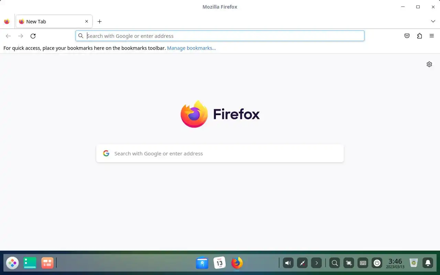This screenshot has width=440, height=275.
Task: Open multitasking view in dock
Action: (x=47, y=263)
